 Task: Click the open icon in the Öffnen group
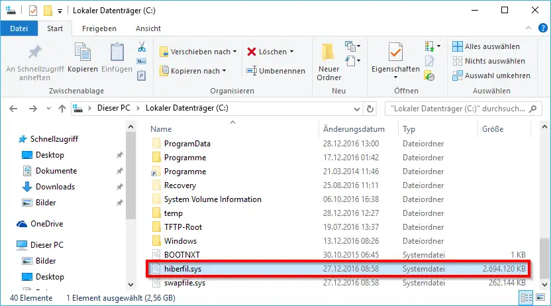click(429, 46)
